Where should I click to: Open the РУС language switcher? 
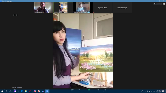pos(154,91)
